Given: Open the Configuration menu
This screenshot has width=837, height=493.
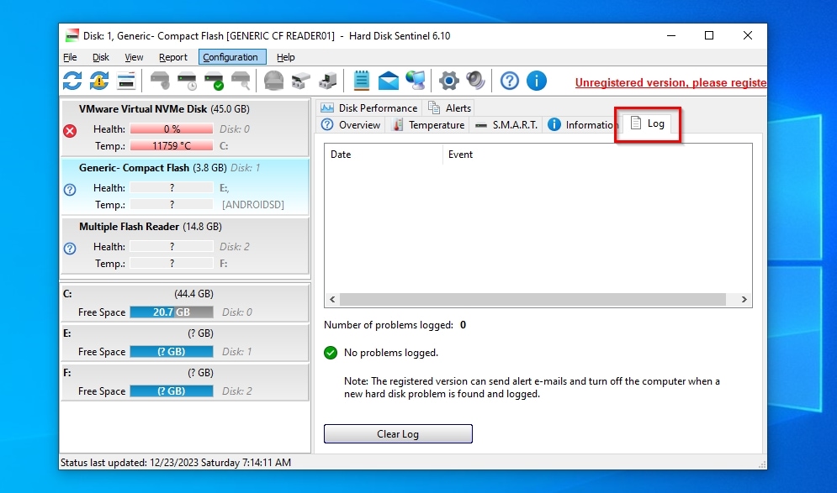Looking at the screenshot, I should coord(232,57).
